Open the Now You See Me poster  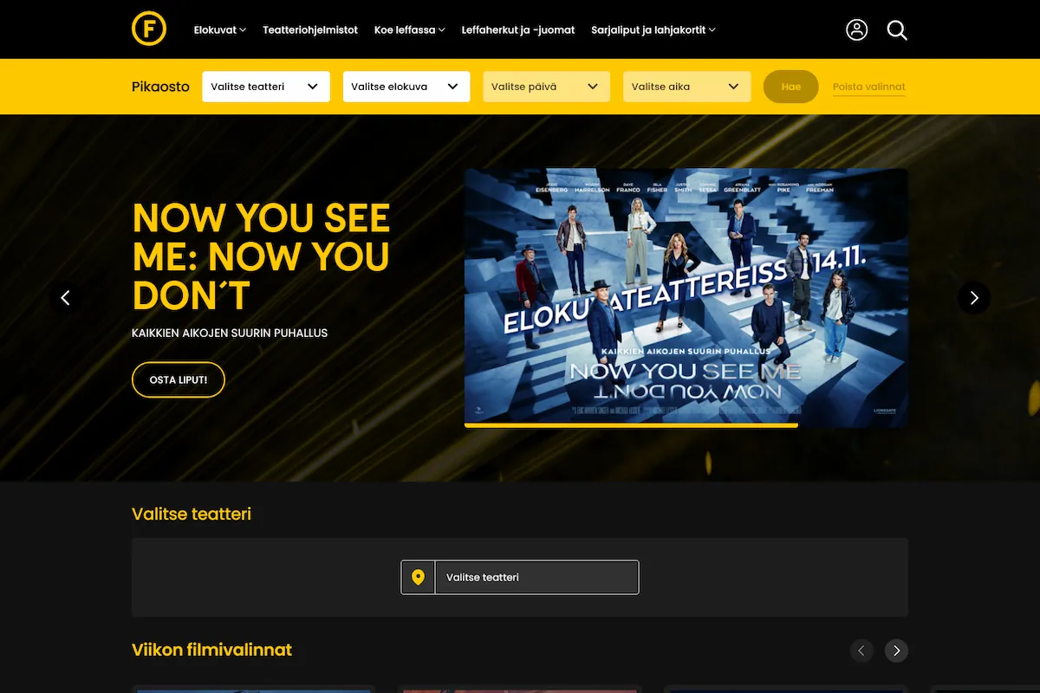[x=686, y=296]
